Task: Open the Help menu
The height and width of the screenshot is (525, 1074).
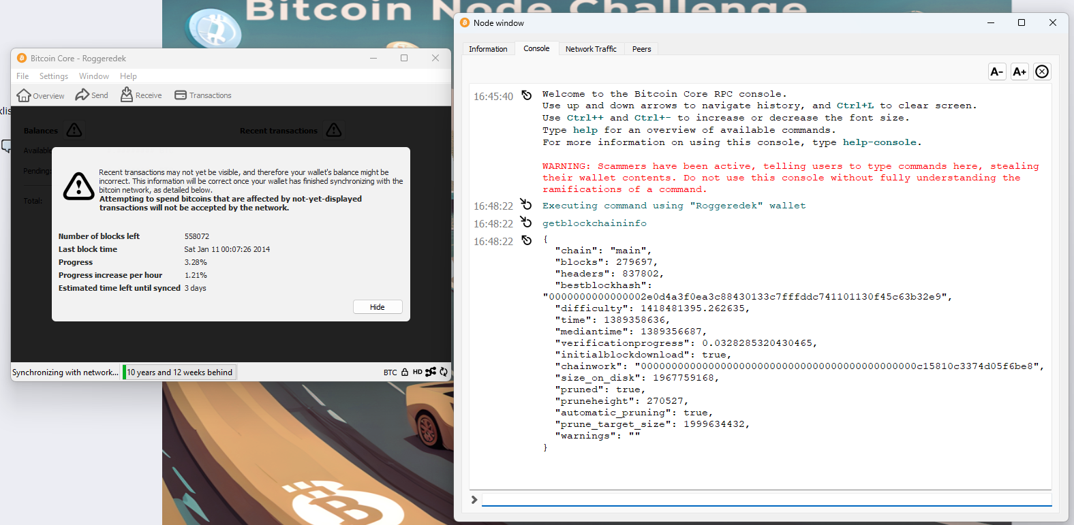Action: point(128,76)
